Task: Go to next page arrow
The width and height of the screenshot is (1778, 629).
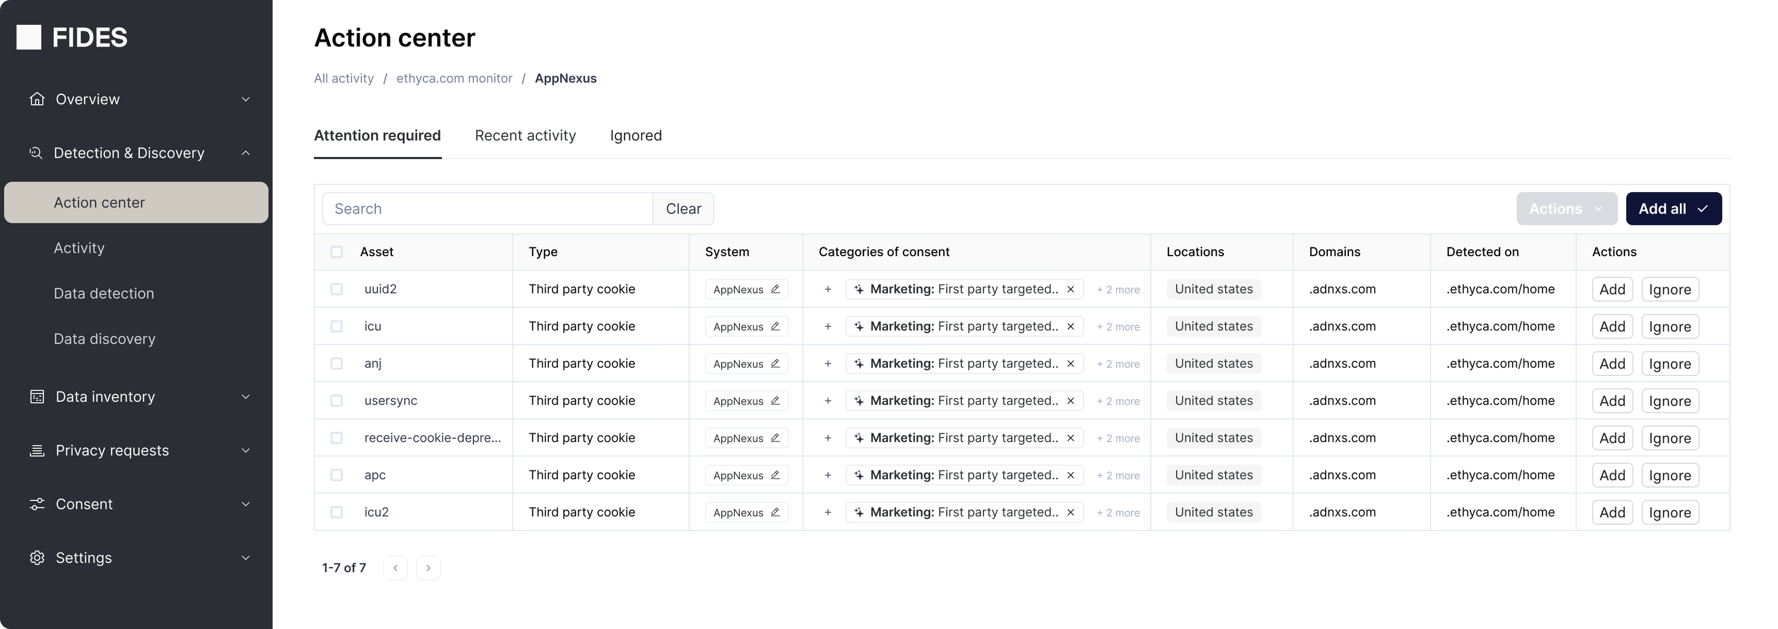Action: click(x=428, y=568)
